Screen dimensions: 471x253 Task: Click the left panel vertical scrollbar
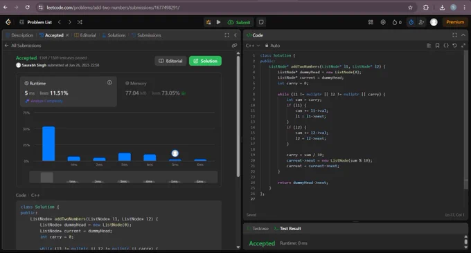pos(238,115)
